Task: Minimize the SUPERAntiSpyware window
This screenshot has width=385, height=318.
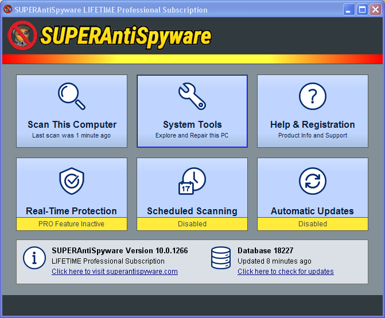Action: tap(348, 10)
